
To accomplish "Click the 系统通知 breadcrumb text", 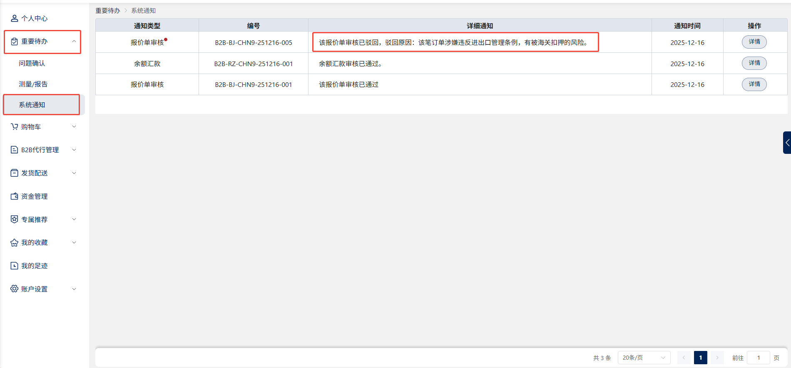I will point(144,10).
